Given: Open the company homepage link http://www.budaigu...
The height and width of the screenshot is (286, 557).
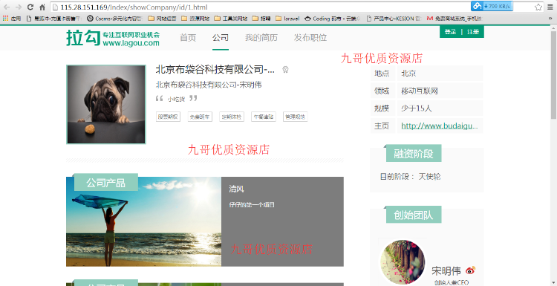Looking at the screenshot, I should 440,126.
